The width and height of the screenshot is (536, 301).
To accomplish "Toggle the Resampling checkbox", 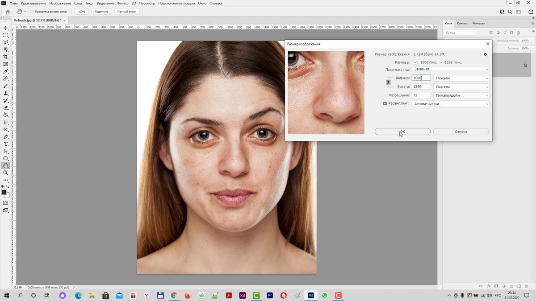I will (x=385, y=103).
